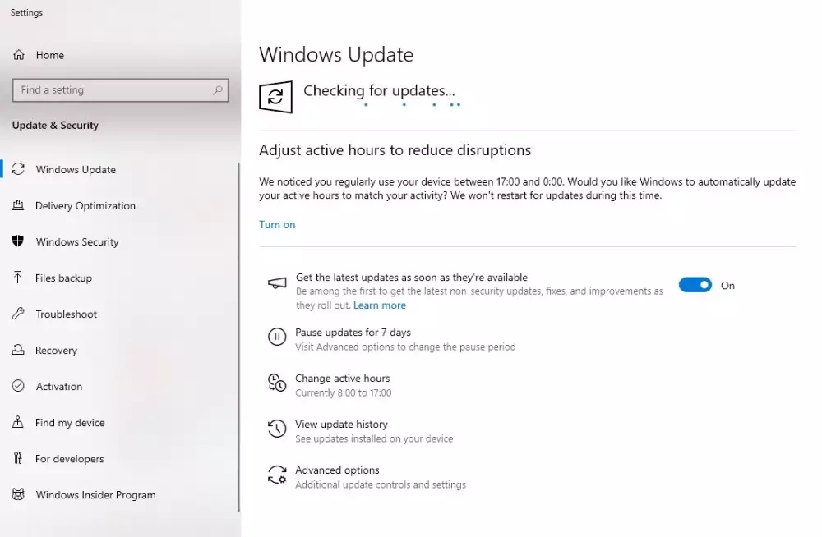This screenshot has width=822, height=537.
Task: Go to Activation settings page
Action: coord(58,387)
